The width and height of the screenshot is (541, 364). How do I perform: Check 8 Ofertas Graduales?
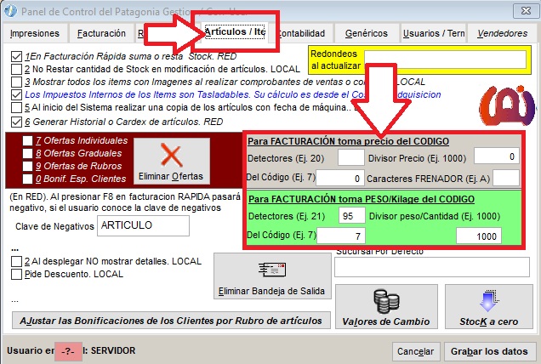coord(27,153)
